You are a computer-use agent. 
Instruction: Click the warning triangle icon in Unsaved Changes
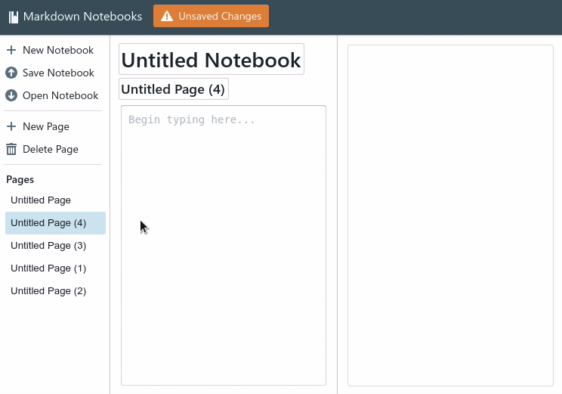[167, 16]
